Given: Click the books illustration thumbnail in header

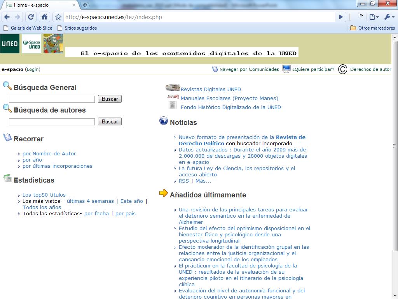Looking at the screenshot, I should (x=53, y=44).
